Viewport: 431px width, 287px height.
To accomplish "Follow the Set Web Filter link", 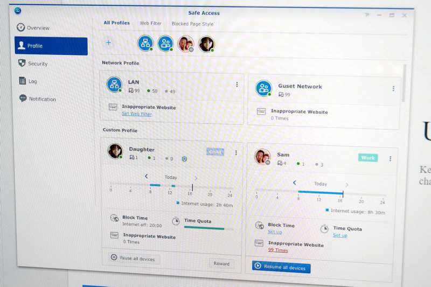I will (x=137, y=114).
